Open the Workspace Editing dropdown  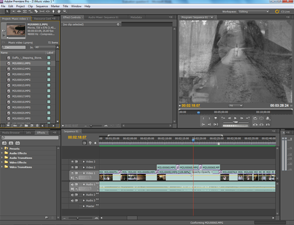(253, 11)
